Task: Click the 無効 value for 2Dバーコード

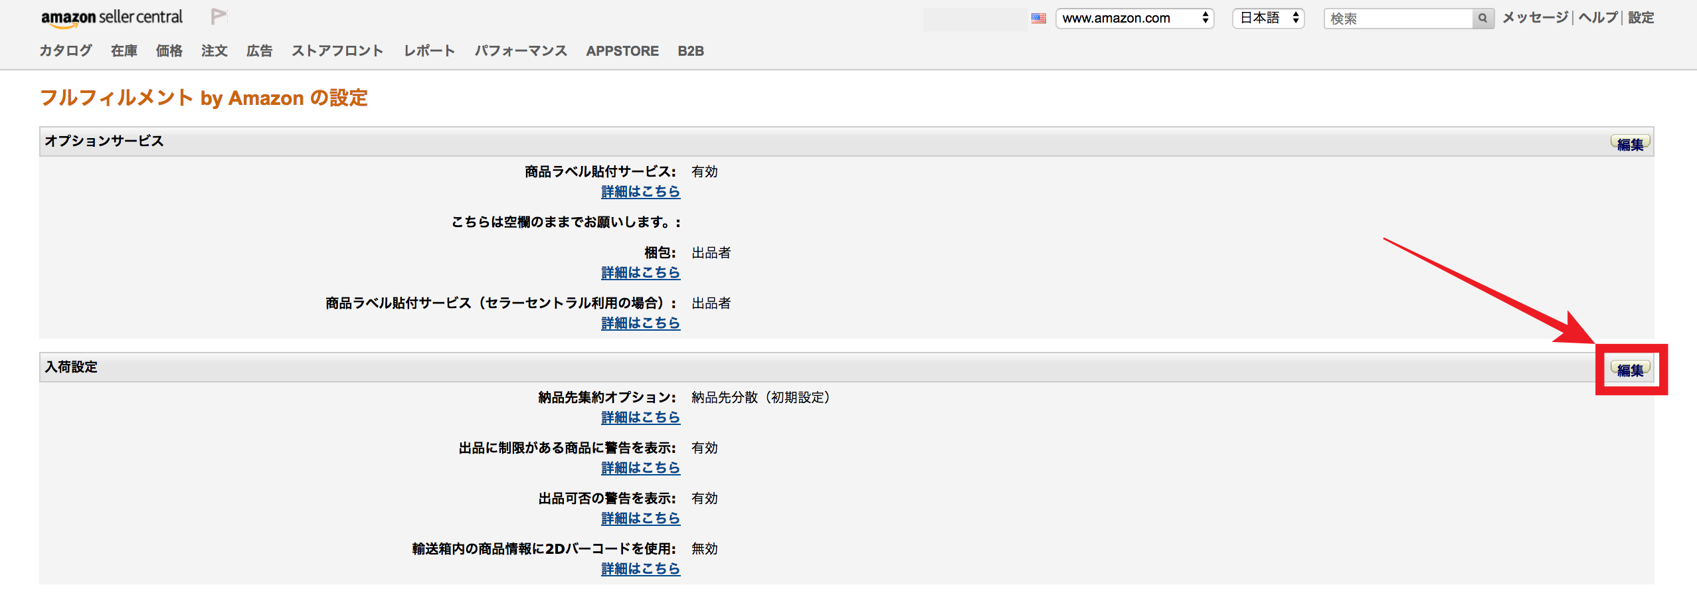Action: 705,549
